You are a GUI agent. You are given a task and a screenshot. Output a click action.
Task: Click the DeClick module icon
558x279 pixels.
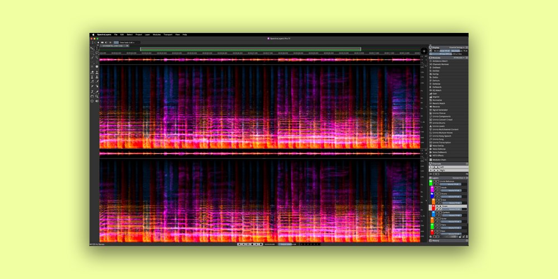coord(431,71)
